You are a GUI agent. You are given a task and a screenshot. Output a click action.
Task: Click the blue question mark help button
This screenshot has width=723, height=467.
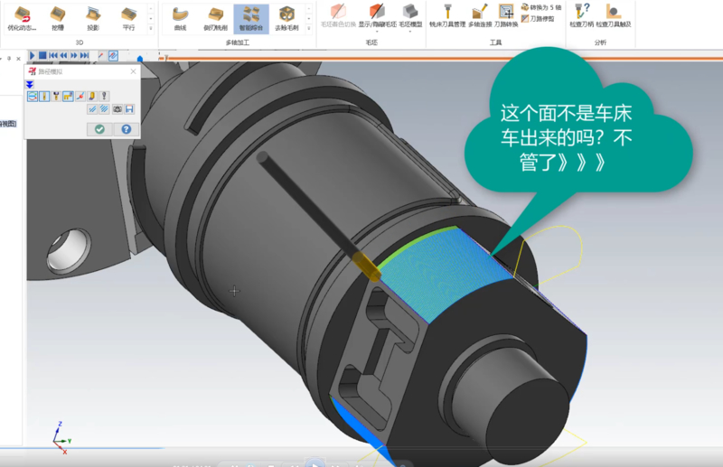pos(126,129)
